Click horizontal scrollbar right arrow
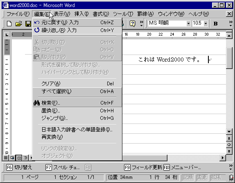Image resolution: width=235 pixels, height=183 pixels. coord(223,158)
